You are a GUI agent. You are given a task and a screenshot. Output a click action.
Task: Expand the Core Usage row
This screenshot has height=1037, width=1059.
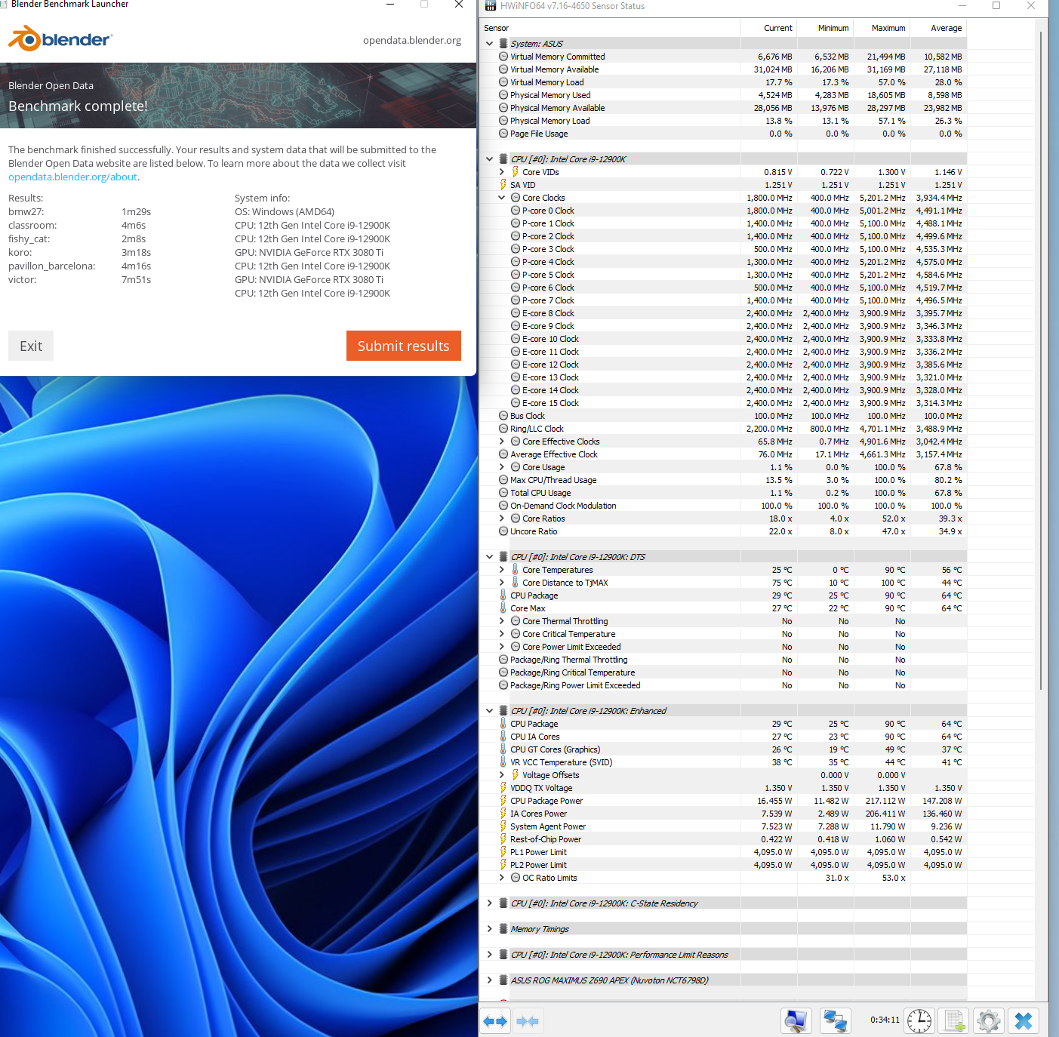click(501, 467)
